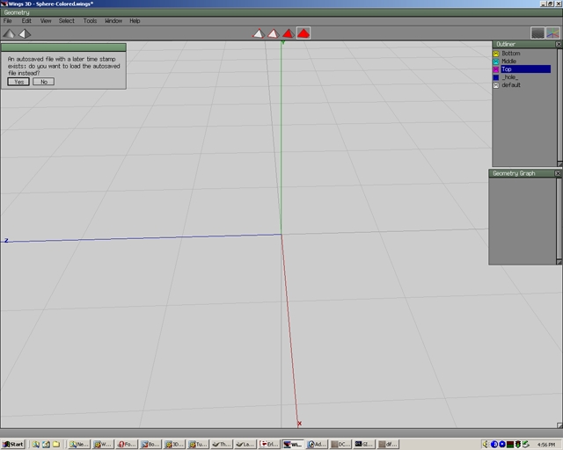This screenshot has width=563, height=450.
Task: Click the Geometry window resize grip
Action: (x=559, y=425)
